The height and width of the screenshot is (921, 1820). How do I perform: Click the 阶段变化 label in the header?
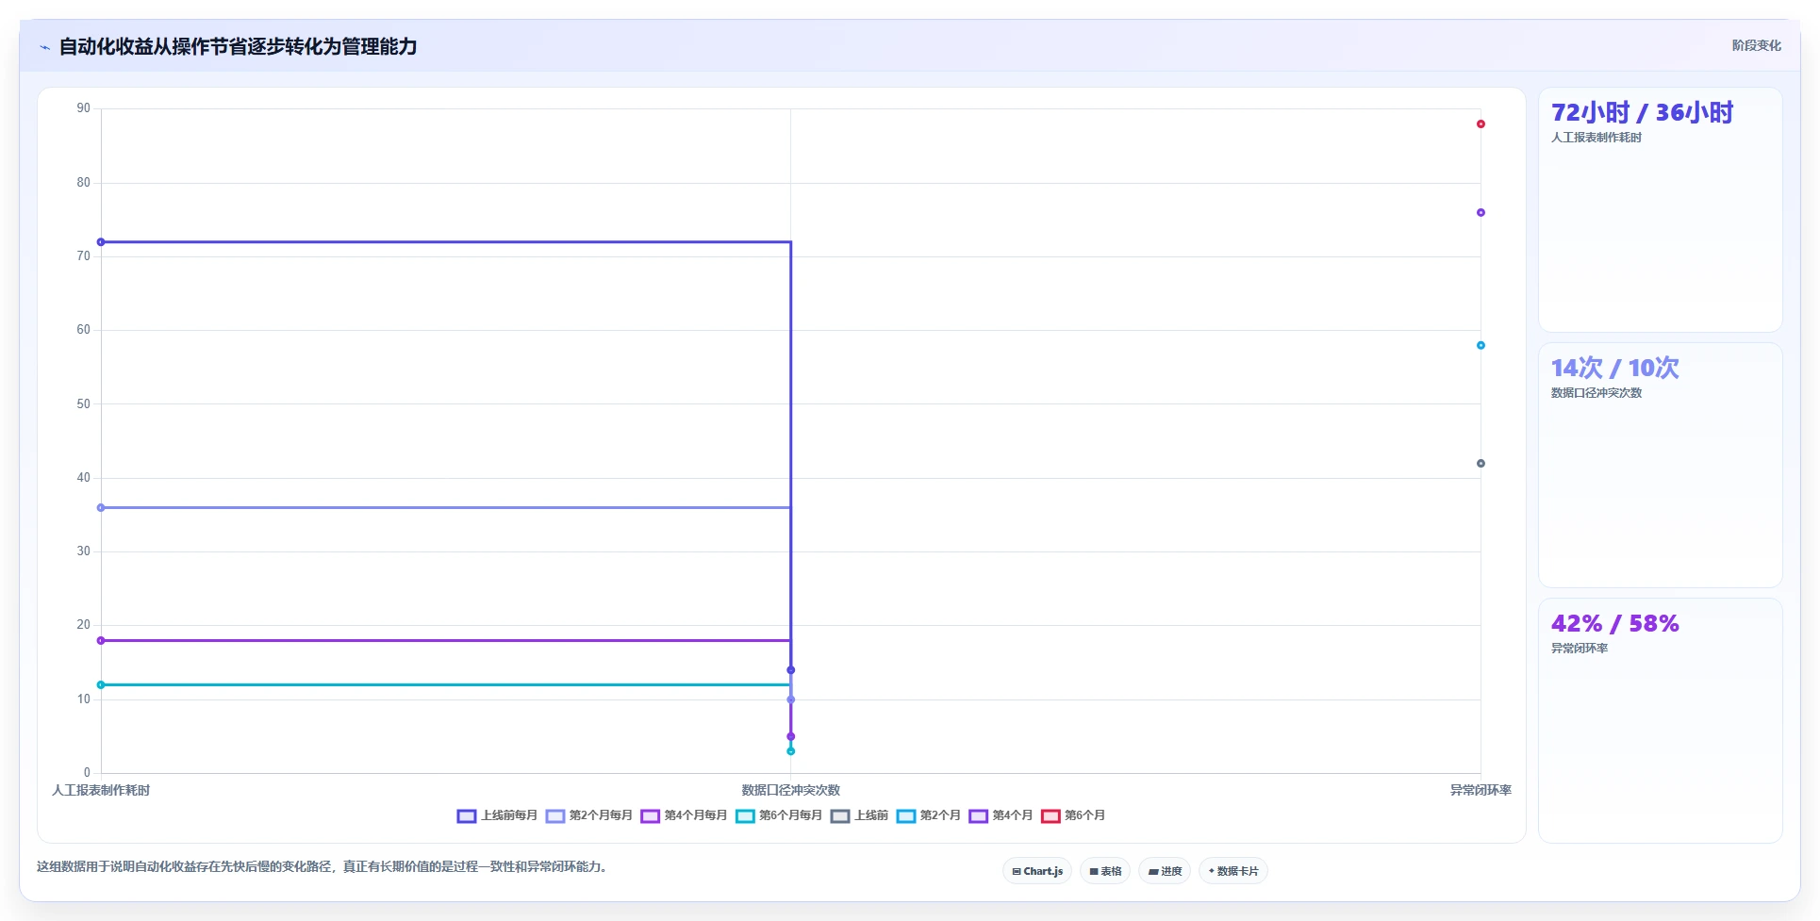1756,45
